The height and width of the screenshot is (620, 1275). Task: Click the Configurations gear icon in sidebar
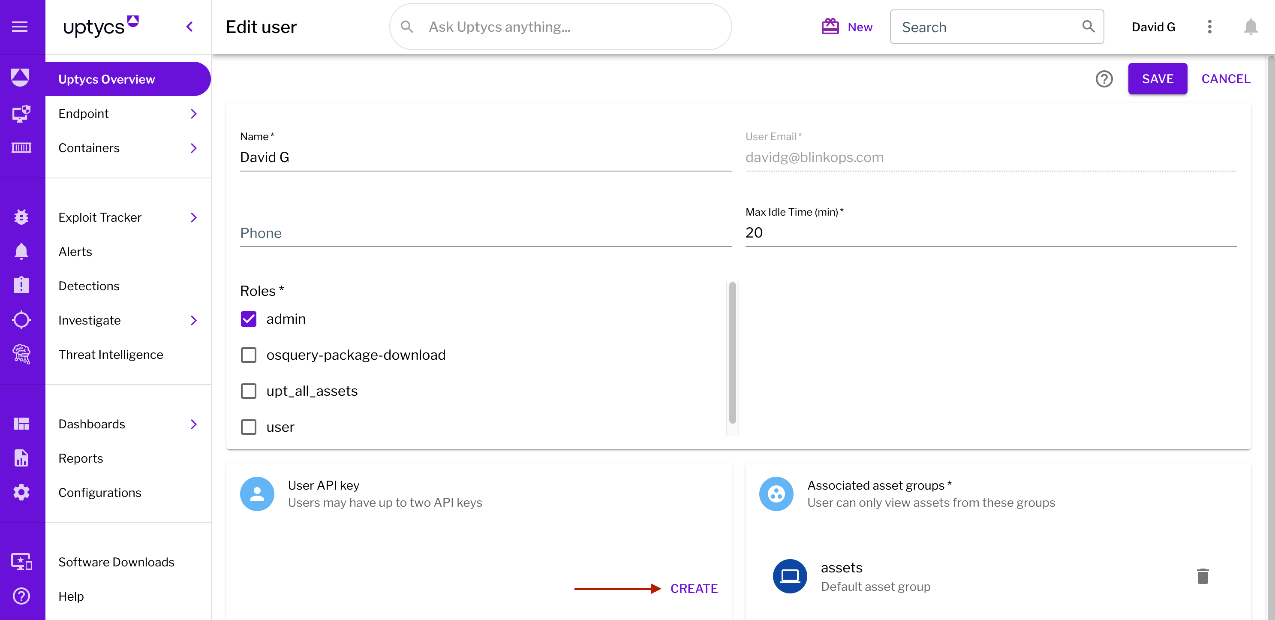point(21,492)
